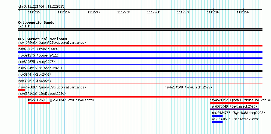The image size is (271, 134).
Task: Click the red bar under nsv4521712
Action: (234, 103)
